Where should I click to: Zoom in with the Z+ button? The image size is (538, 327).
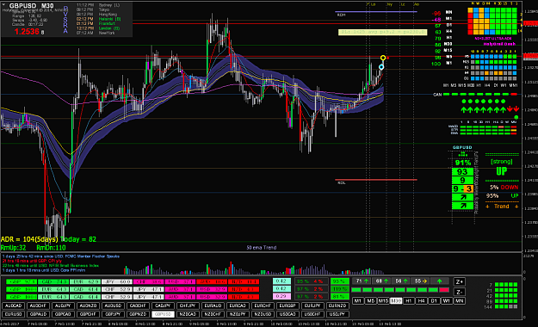(x=460, y=281)
